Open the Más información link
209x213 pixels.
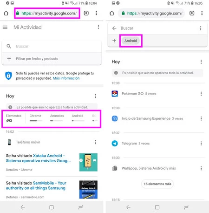(66, 78)
